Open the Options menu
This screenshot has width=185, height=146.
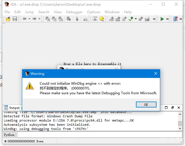[x=94, y=12]
